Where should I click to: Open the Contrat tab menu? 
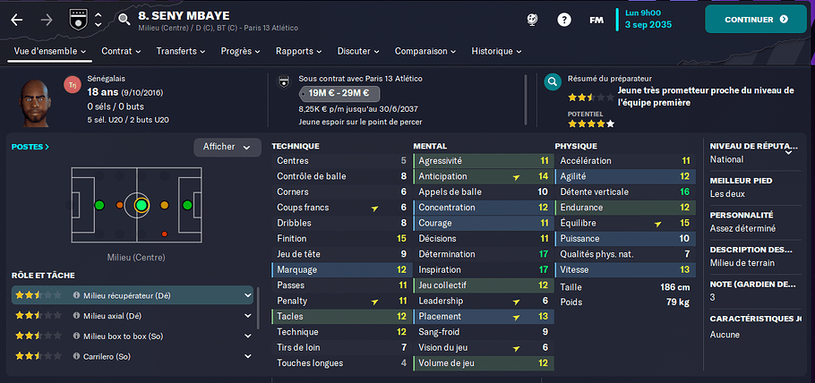[x=121, y=51]
